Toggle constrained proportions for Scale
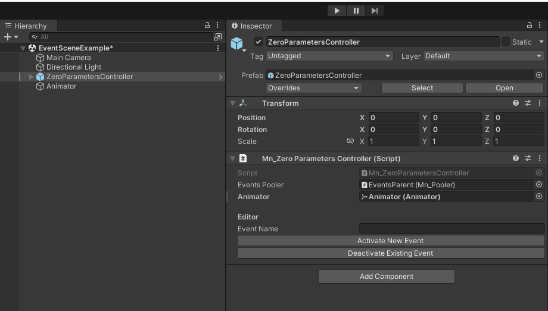Viewport: 548px width, 311px height. click(350, 141)
